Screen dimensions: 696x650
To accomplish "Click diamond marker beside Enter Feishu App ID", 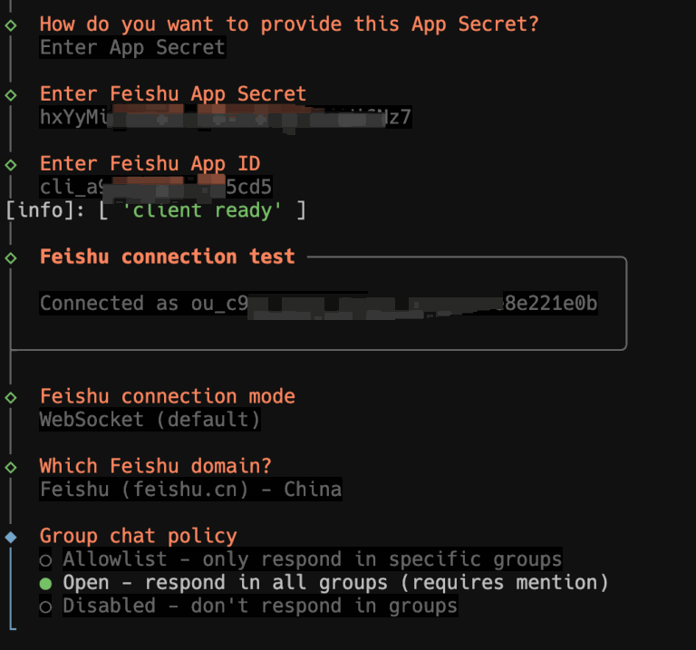I will 11,164.
